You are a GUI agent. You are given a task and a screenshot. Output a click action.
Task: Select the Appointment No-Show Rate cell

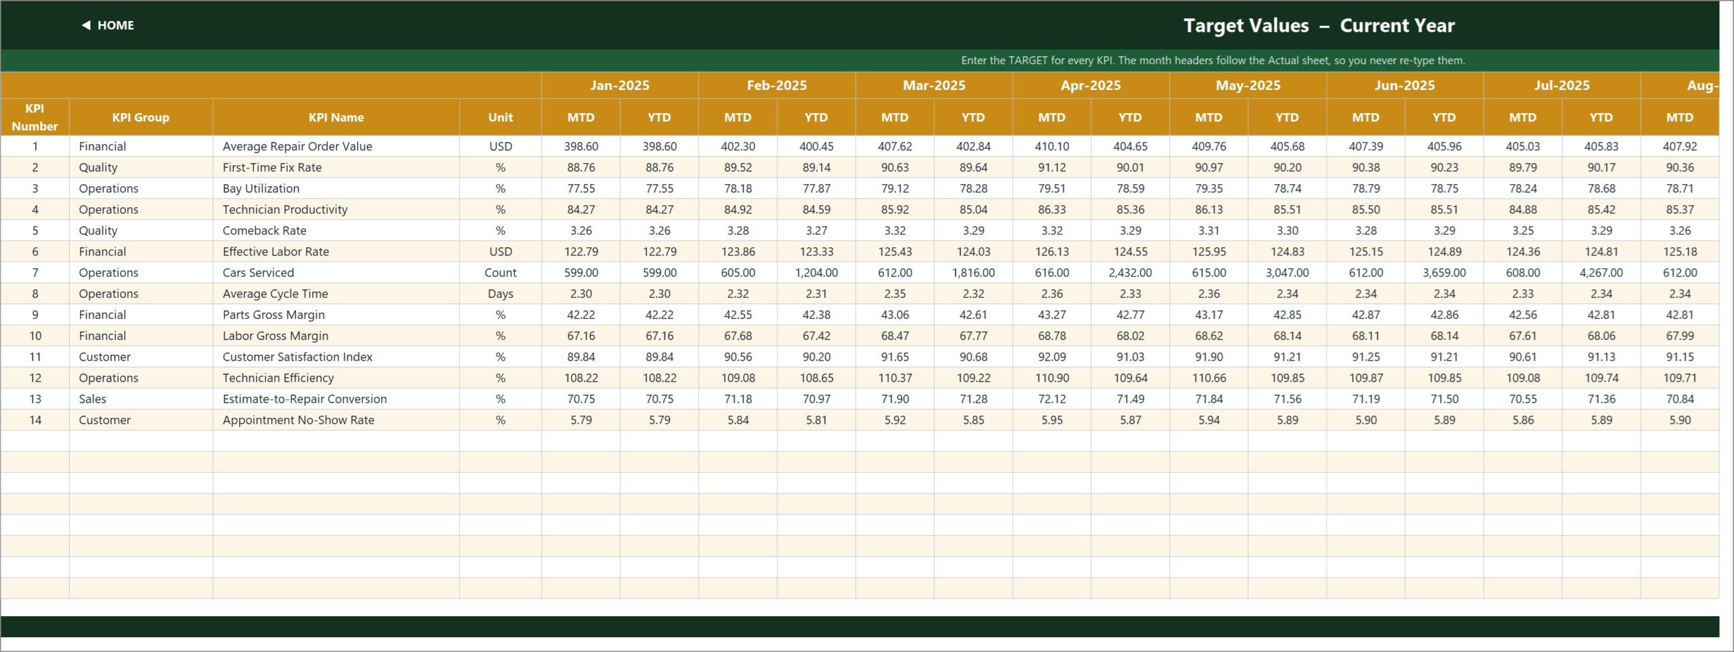(x=336, y=420)
